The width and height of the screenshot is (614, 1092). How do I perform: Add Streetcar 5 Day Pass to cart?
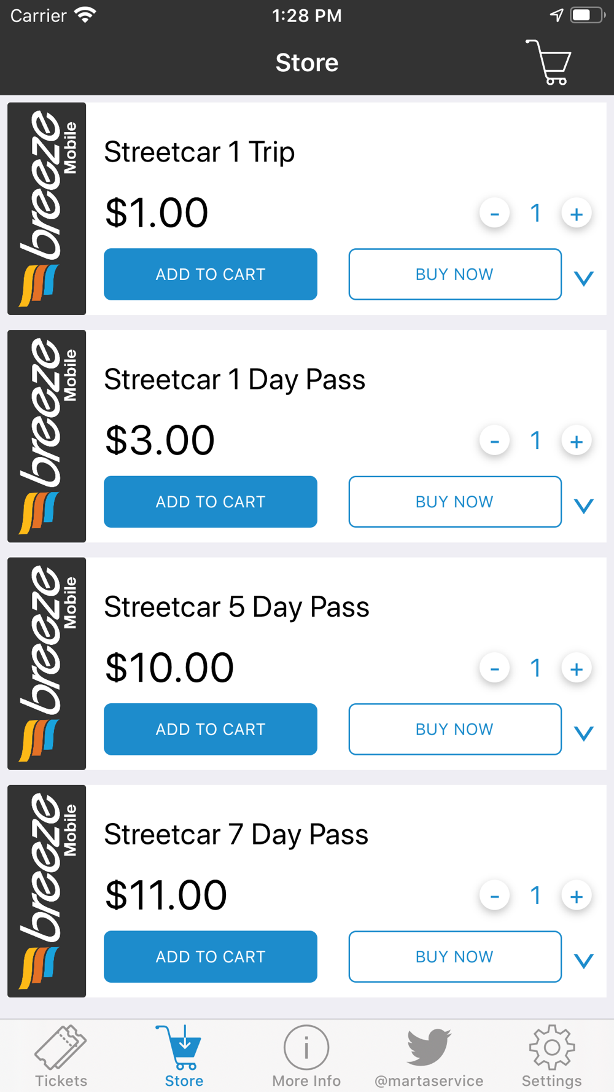[211, 729]
